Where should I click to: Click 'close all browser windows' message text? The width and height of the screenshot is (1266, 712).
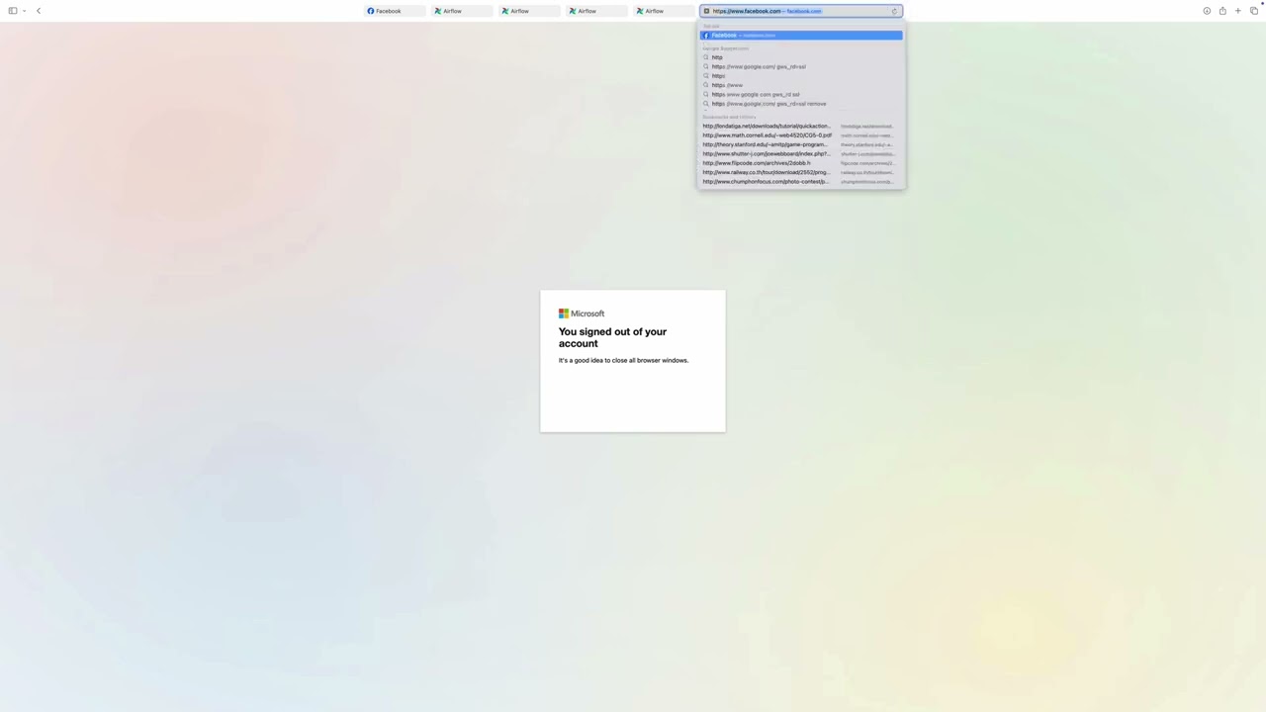[x=623, y=360]
